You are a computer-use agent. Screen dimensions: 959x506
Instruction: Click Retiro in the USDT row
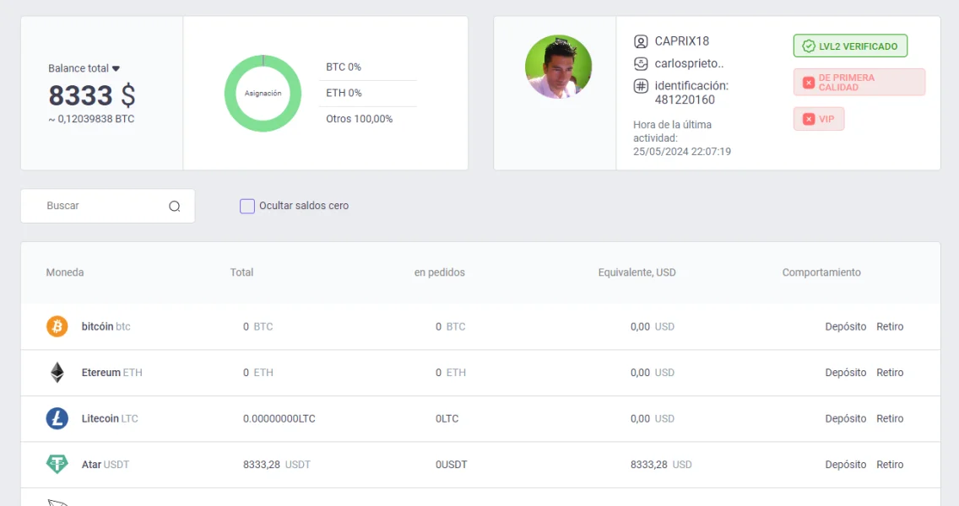pos(890,465)
